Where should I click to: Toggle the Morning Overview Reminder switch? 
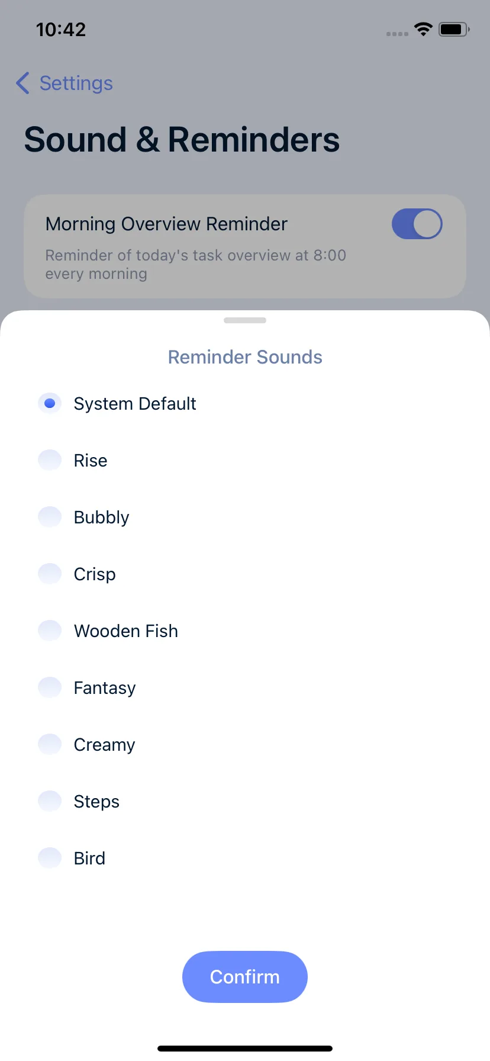point(417,224)
